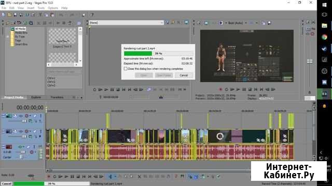Click the timeline Pause button in bottom transport

(72, 177)
